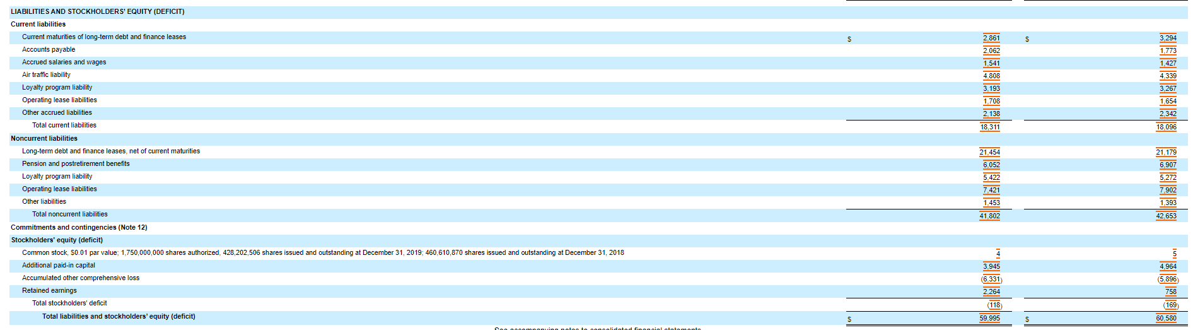Click the Air traffic liability value 4,808
Screen dimensions: 1193x330
(x=991, y=76)
